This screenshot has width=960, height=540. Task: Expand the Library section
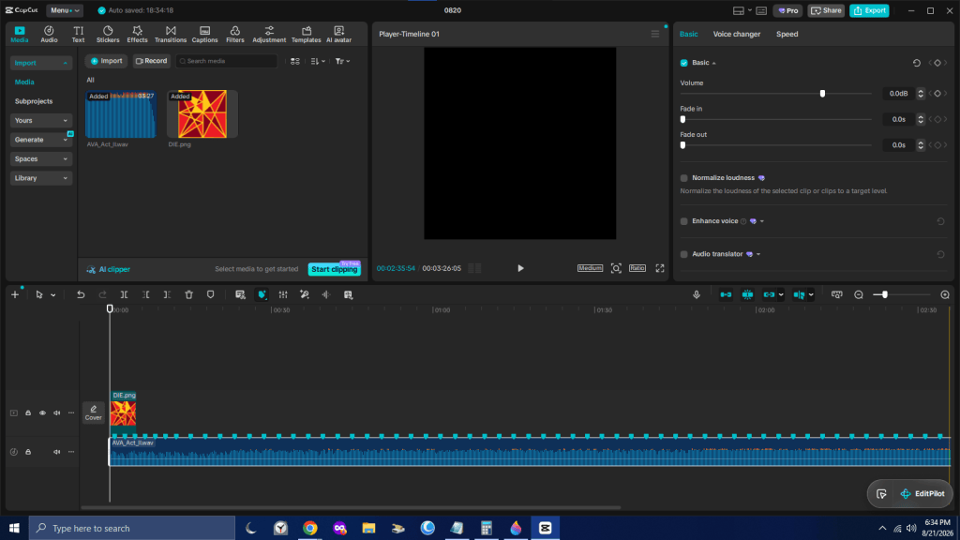click(x=41, y=178)
